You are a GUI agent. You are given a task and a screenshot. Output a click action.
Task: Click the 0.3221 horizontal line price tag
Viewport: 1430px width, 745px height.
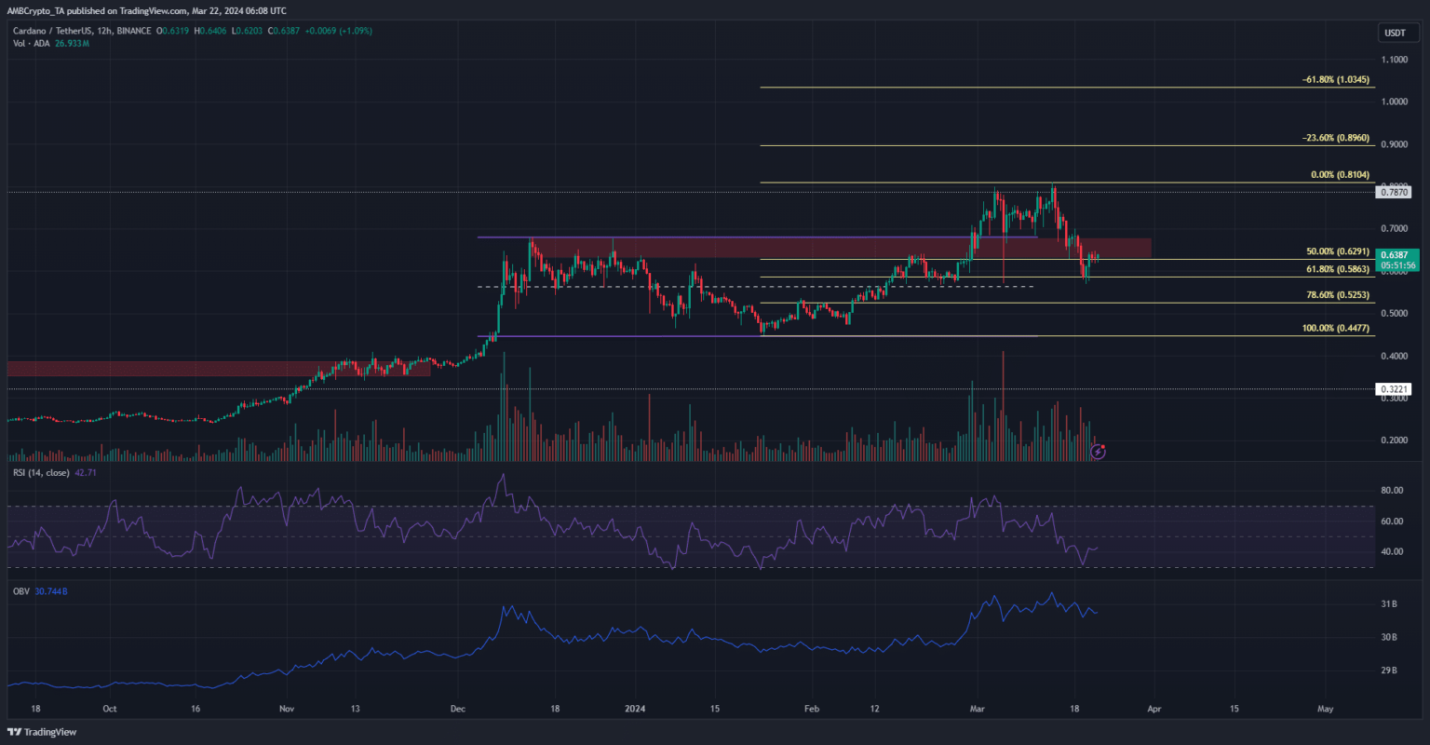tap(1393, 389)
